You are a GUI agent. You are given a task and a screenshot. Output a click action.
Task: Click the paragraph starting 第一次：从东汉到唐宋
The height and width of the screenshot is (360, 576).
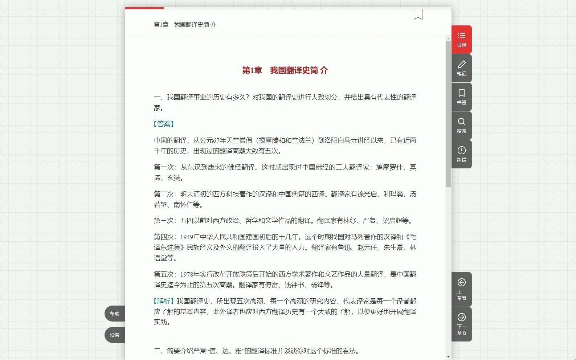[285, 172]
